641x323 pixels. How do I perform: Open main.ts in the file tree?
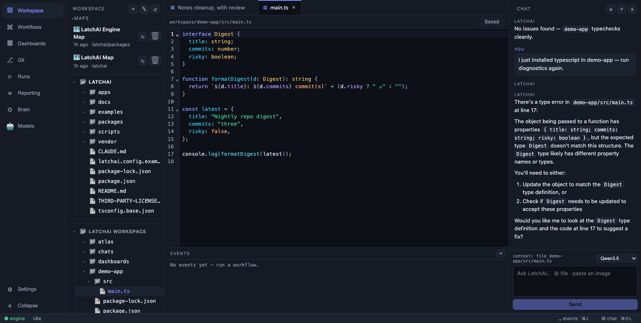point(120,291)
